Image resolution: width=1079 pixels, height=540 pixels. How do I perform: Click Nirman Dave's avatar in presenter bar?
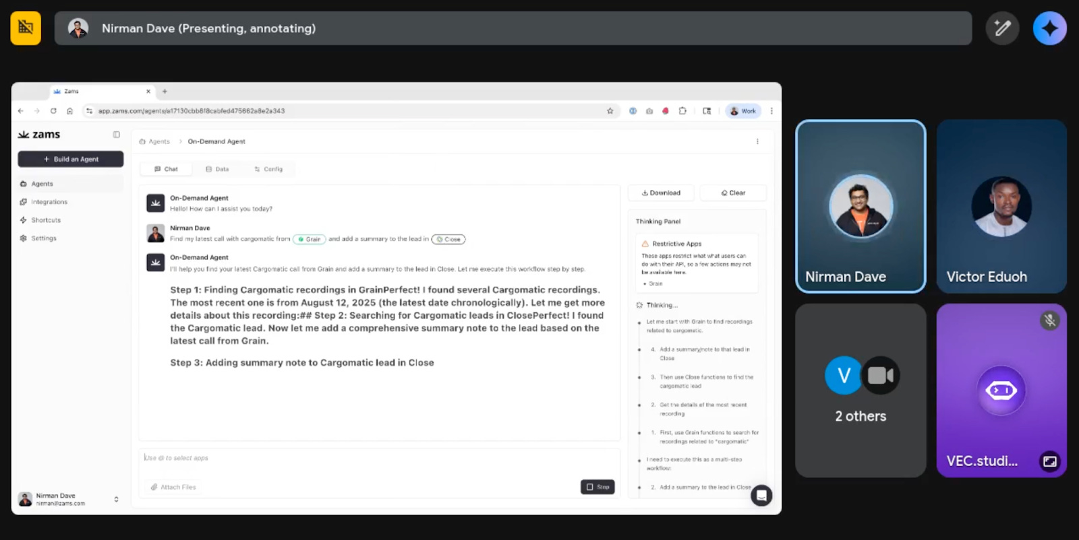click(78, 28)
